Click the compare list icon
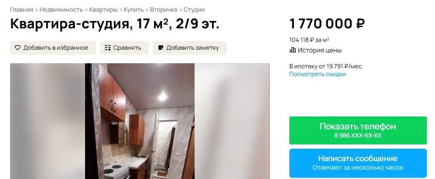The height and width of the screenshot is (179, 435). [x=108, y=48]
